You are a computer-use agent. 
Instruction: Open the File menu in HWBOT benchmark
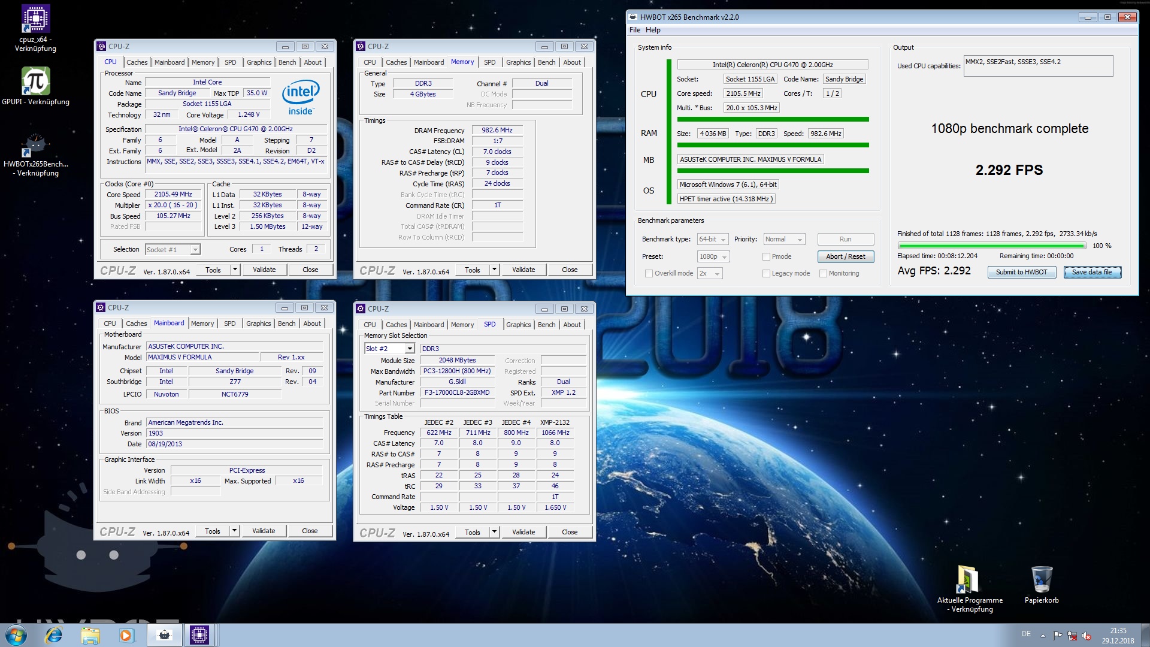[x=635, y=30]
